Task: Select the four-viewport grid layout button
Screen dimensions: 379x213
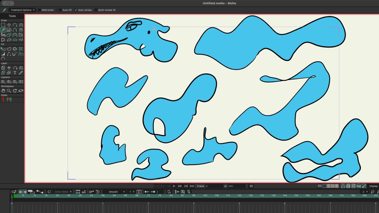Action: pyautogui.click(x=337, y=186)
